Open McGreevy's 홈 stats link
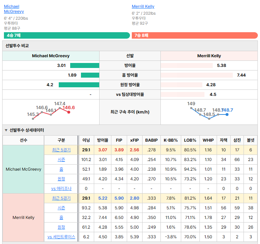Screen dimensions: 260x244 61,169
